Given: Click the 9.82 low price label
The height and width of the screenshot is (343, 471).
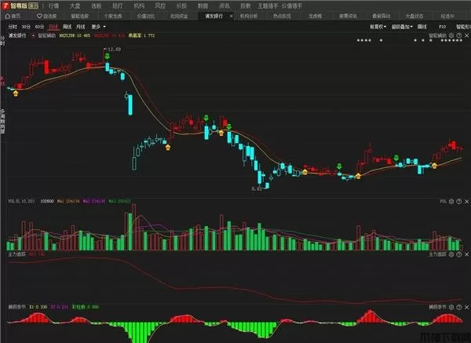Looking at the screenshot, I should pyautogui.click(x=257, y=188).
